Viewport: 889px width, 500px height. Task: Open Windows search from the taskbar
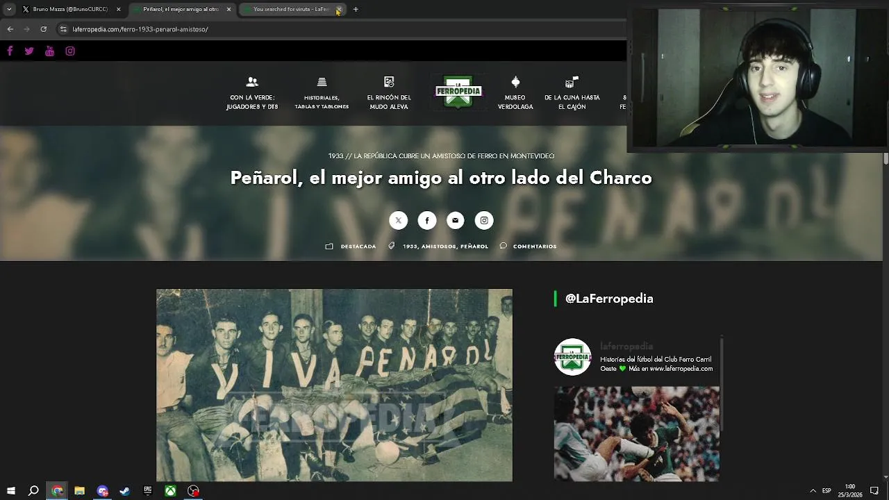click(33, 491)
